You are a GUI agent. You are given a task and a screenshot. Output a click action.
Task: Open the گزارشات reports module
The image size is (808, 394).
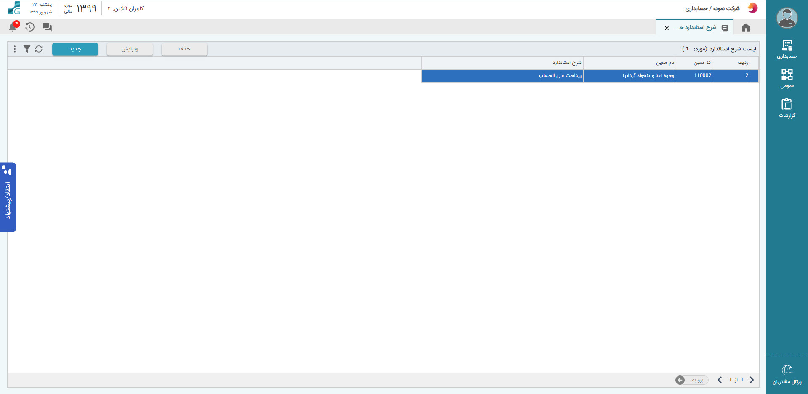787,108
